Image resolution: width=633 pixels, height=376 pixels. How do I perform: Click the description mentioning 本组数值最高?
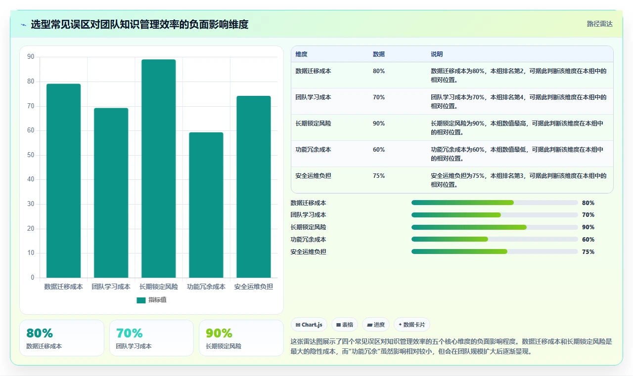tap(518, 127)
